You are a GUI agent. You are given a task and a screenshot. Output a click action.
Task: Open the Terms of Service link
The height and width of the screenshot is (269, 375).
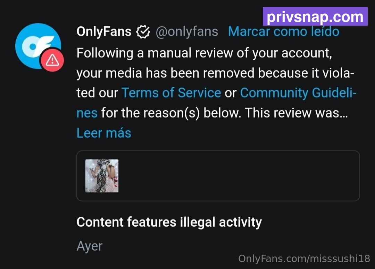(171, 93)
